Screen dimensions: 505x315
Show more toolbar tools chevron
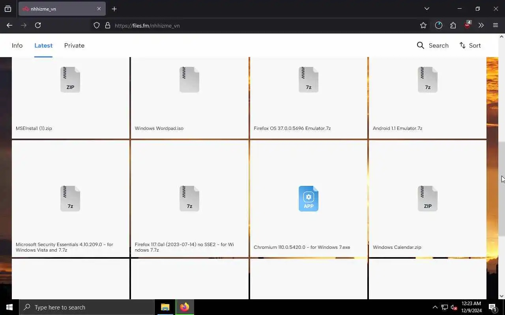click(481, 25)
